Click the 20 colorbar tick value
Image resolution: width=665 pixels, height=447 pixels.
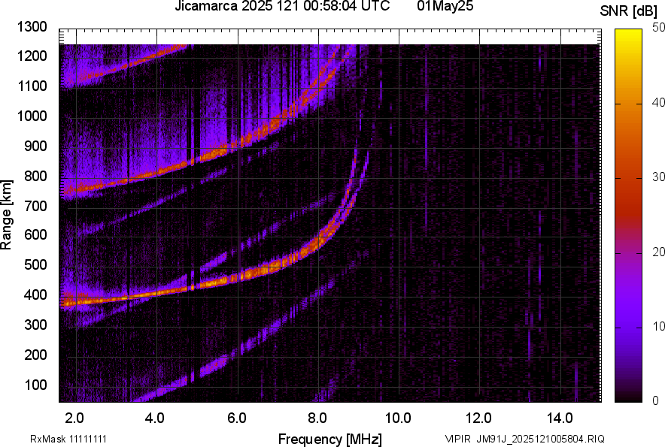658,252
